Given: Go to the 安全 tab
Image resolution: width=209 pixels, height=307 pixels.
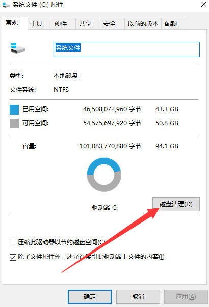Looking at the screenshot, I should click(110, 24).
